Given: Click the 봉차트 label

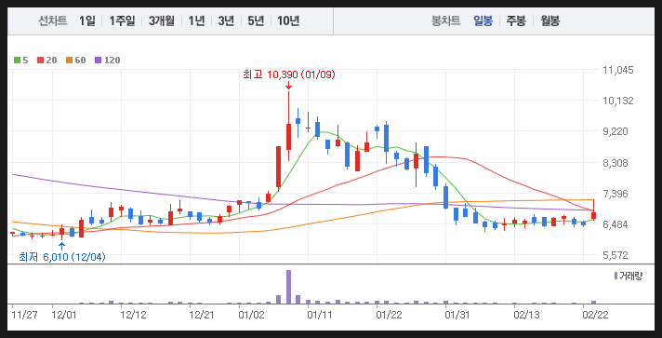Looking at the screenshot, I should [445, 20].
